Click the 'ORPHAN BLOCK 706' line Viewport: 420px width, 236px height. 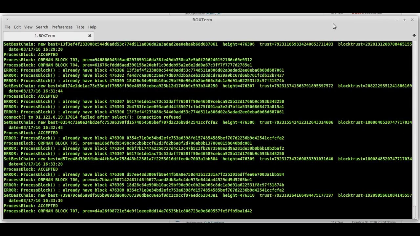coord(128,180)
